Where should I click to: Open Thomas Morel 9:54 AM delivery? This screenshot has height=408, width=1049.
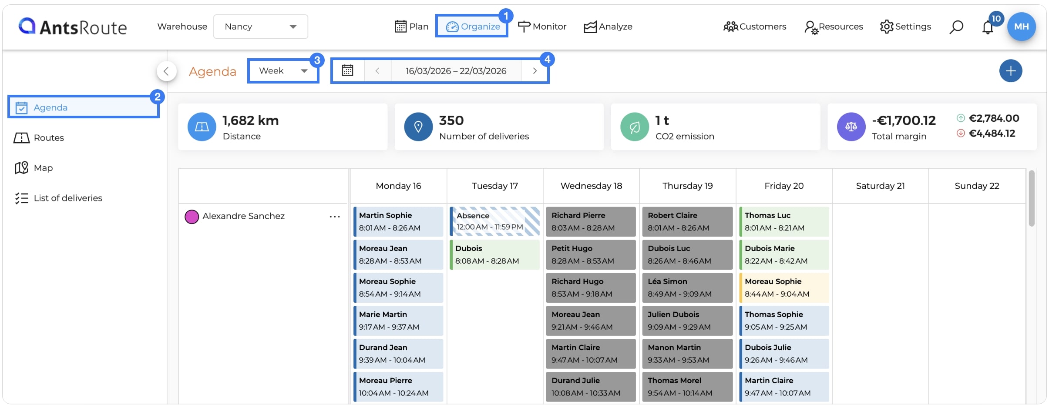[687, 387]
